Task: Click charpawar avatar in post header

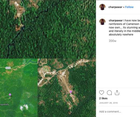Action: coord(102,7)
